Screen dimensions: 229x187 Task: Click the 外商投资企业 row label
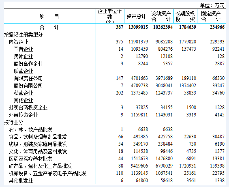coord(23,115)
